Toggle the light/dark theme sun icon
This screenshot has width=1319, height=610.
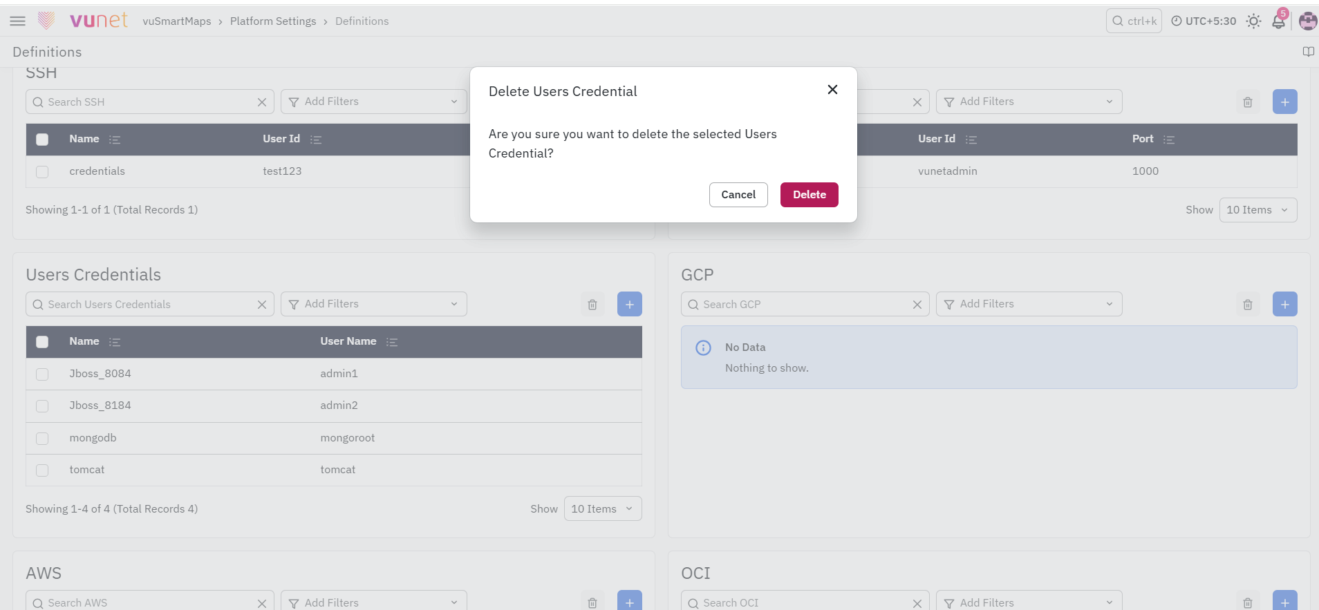[1253, 21]
